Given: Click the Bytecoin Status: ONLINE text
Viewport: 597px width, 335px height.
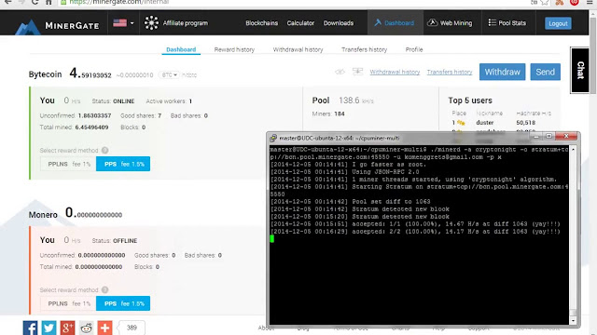Looking at the screenshot, I should [x=113, y=101].
